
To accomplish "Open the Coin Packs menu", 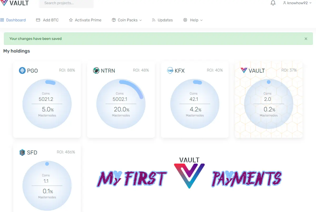I will click(x=127, y=20).
